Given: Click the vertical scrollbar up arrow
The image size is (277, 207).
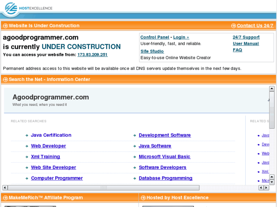Looking at the screenshot, I should [x=272, y=89].
